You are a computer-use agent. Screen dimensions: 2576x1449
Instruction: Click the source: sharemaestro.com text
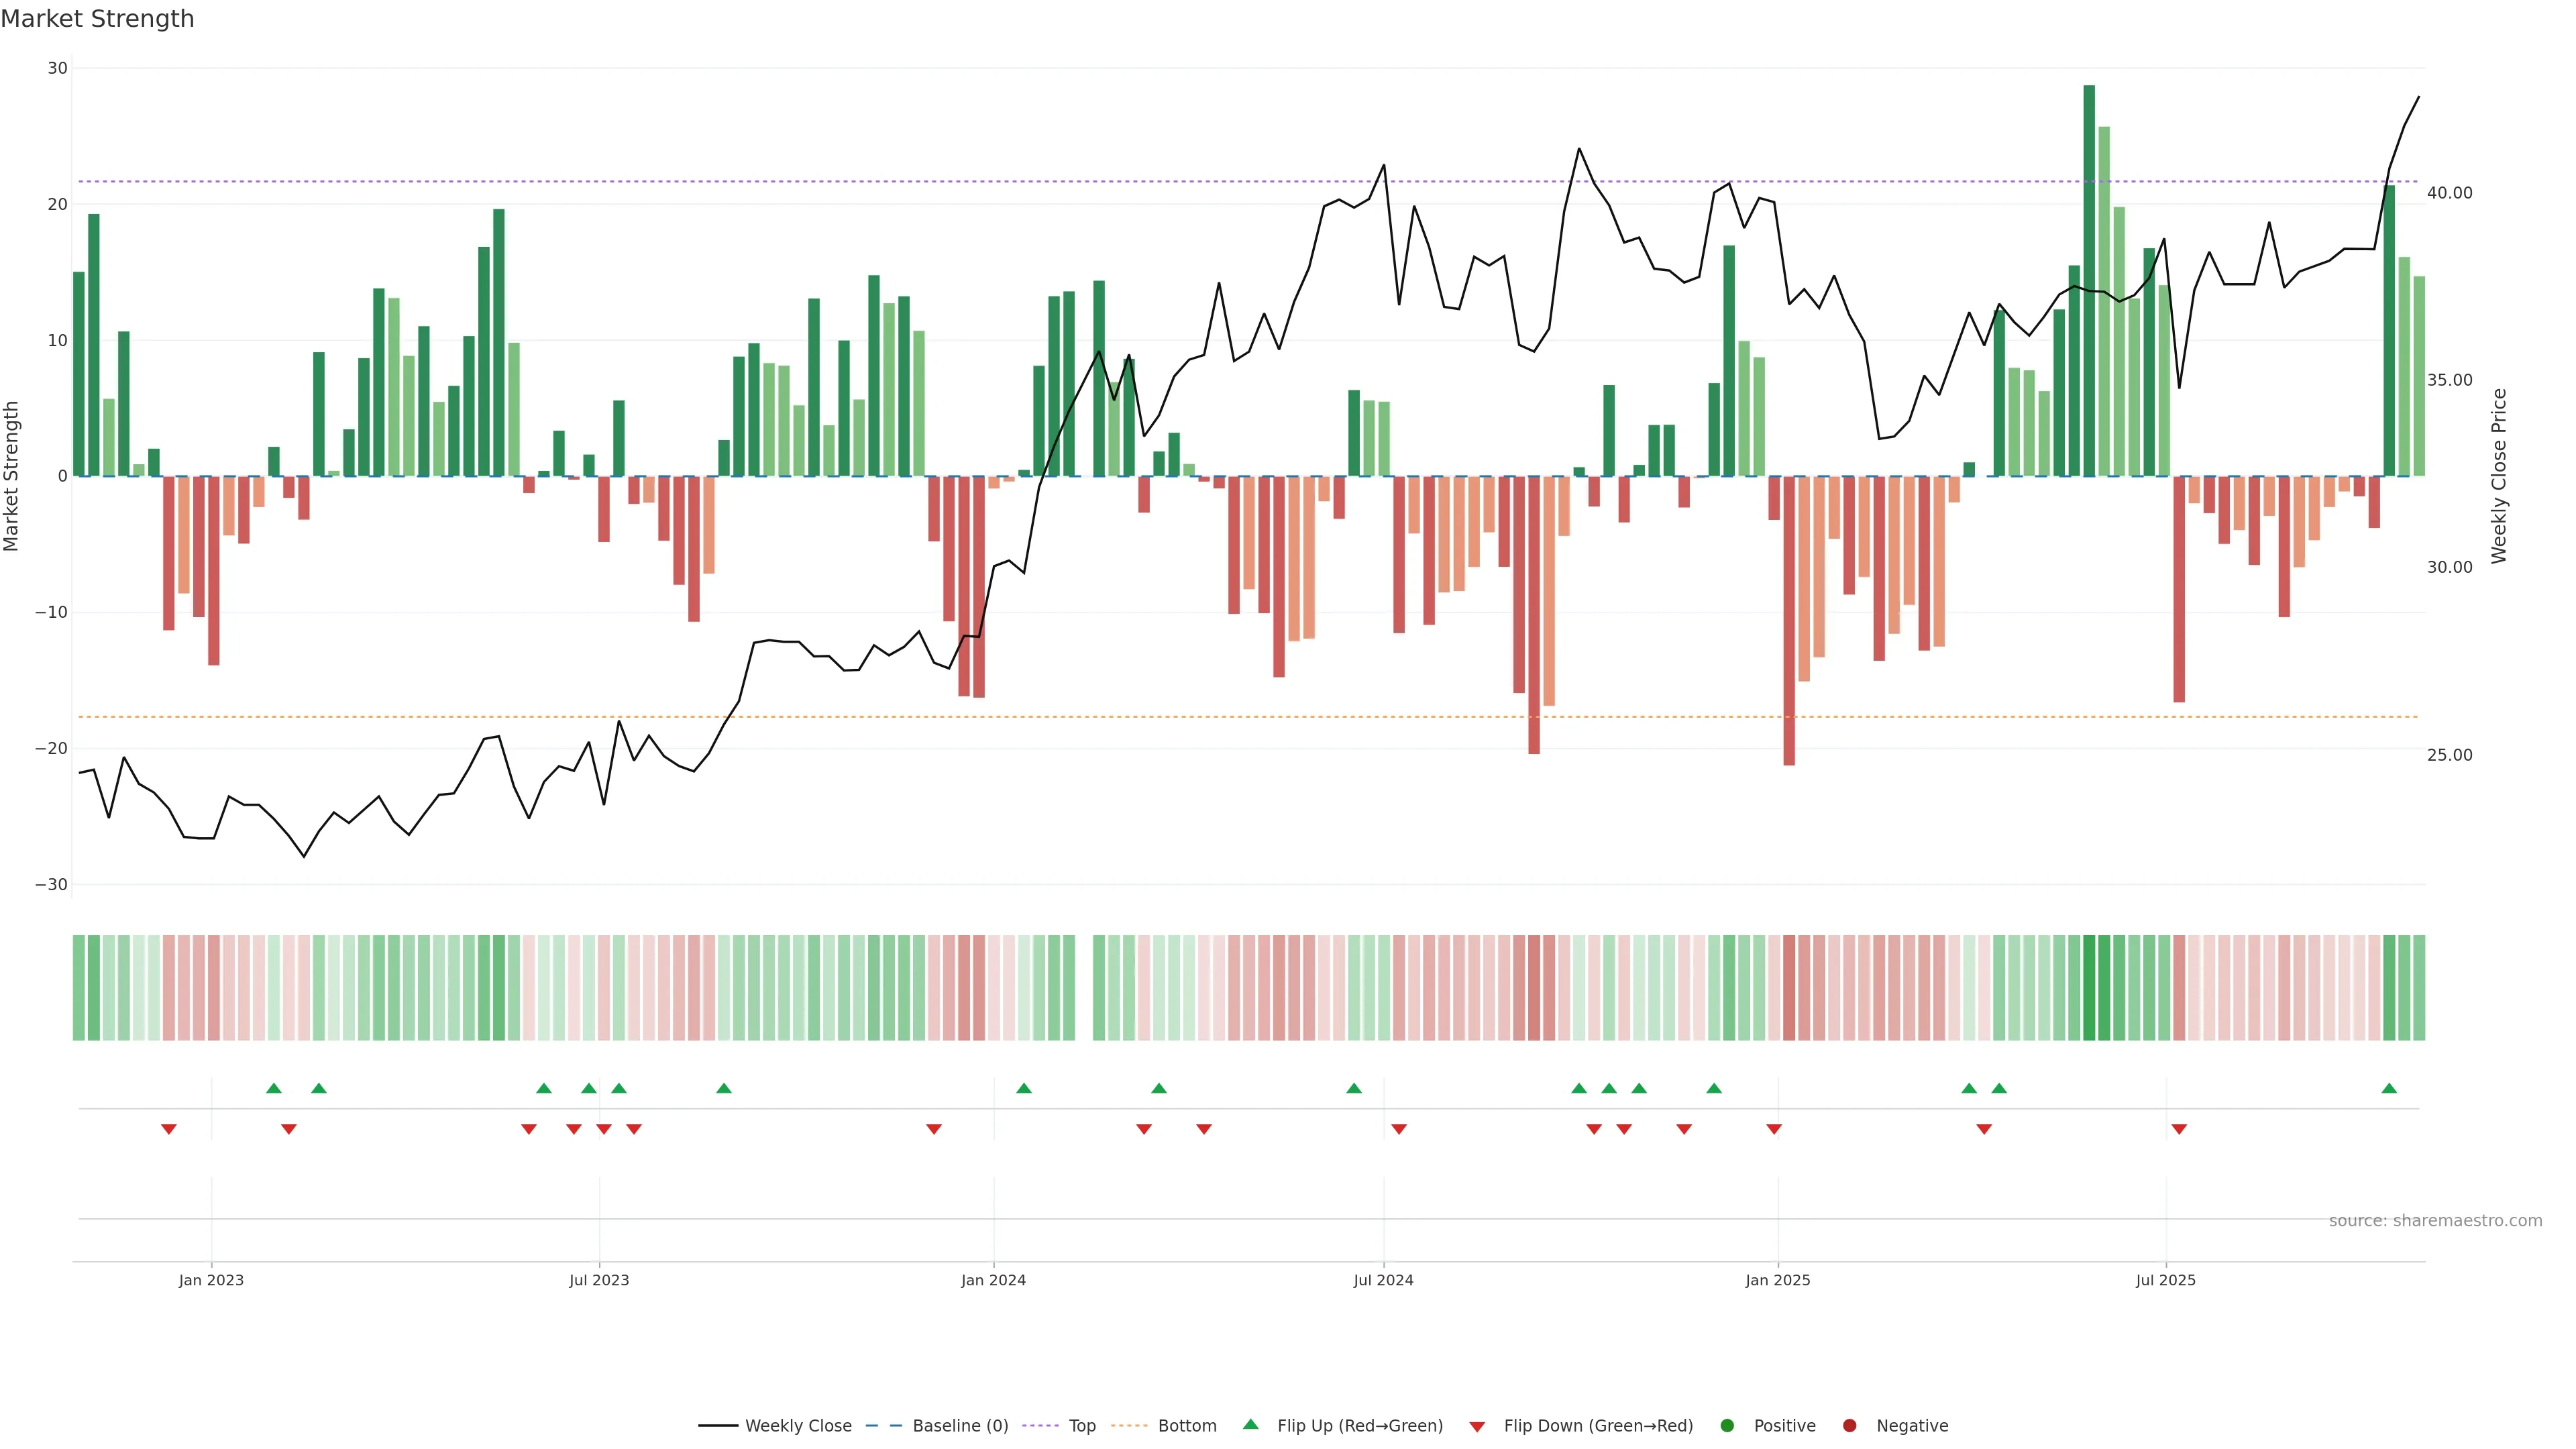(2435, 1221)
